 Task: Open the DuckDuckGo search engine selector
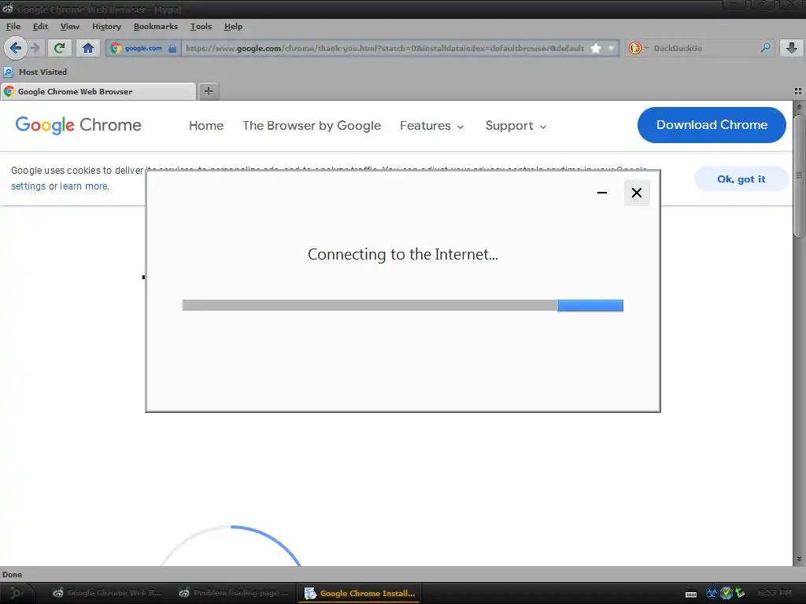tap(638, 48)
